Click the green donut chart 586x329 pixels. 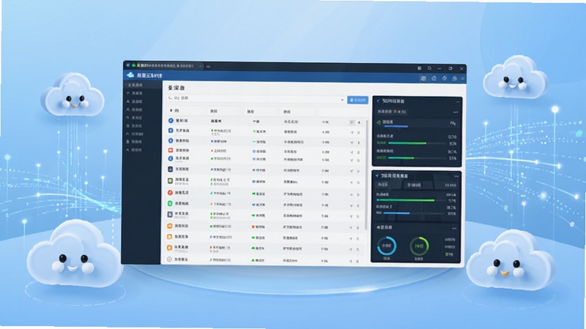[419, 246]
